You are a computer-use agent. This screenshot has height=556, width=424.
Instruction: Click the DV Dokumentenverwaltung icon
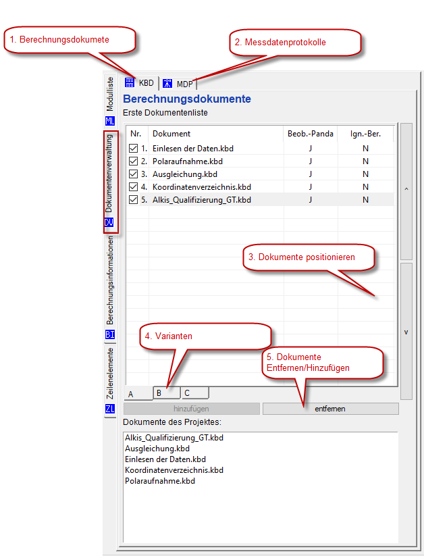110,222
